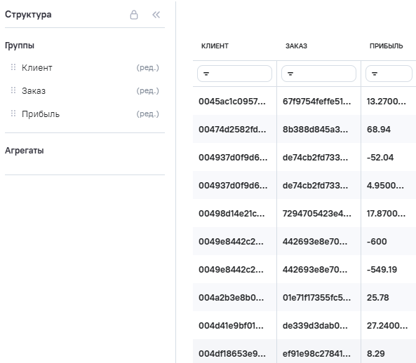Edit the Прибыль group via (ред.) link
The height and width of the screenshot is (363, 416).
click(148, 114)
